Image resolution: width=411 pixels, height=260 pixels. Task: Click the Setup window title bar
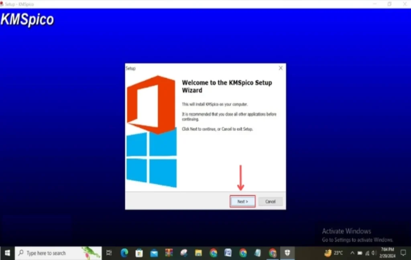181,68
